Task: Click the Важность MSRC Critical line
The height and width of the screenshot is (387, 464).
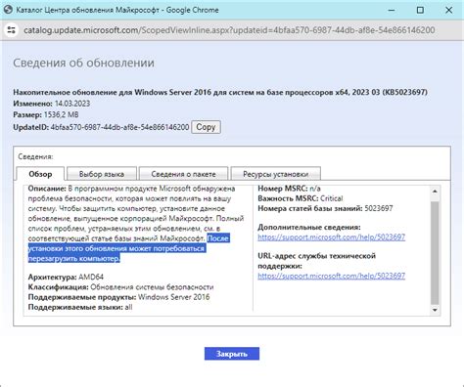Action: coord(301,198)
